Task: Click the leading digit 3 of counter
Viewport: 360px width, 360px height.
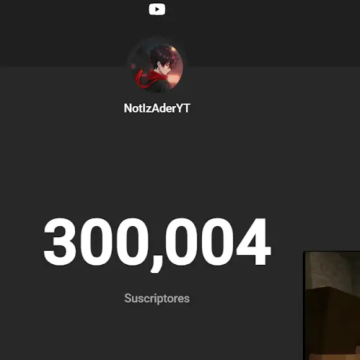Action: pos(60,242)
